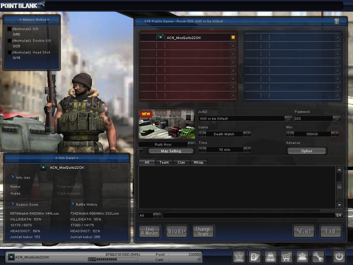Screen dimensions: 353x265
Task: Click the Invite button
Action: coord(177,231)
